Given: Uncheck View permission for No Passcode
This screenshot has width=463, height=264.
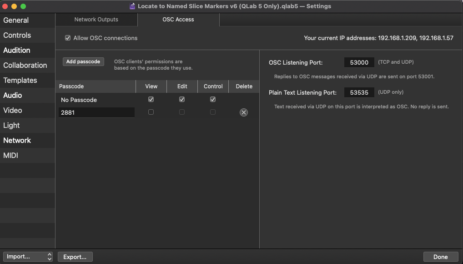Looking at the screenshot, I should coord(151,99).
